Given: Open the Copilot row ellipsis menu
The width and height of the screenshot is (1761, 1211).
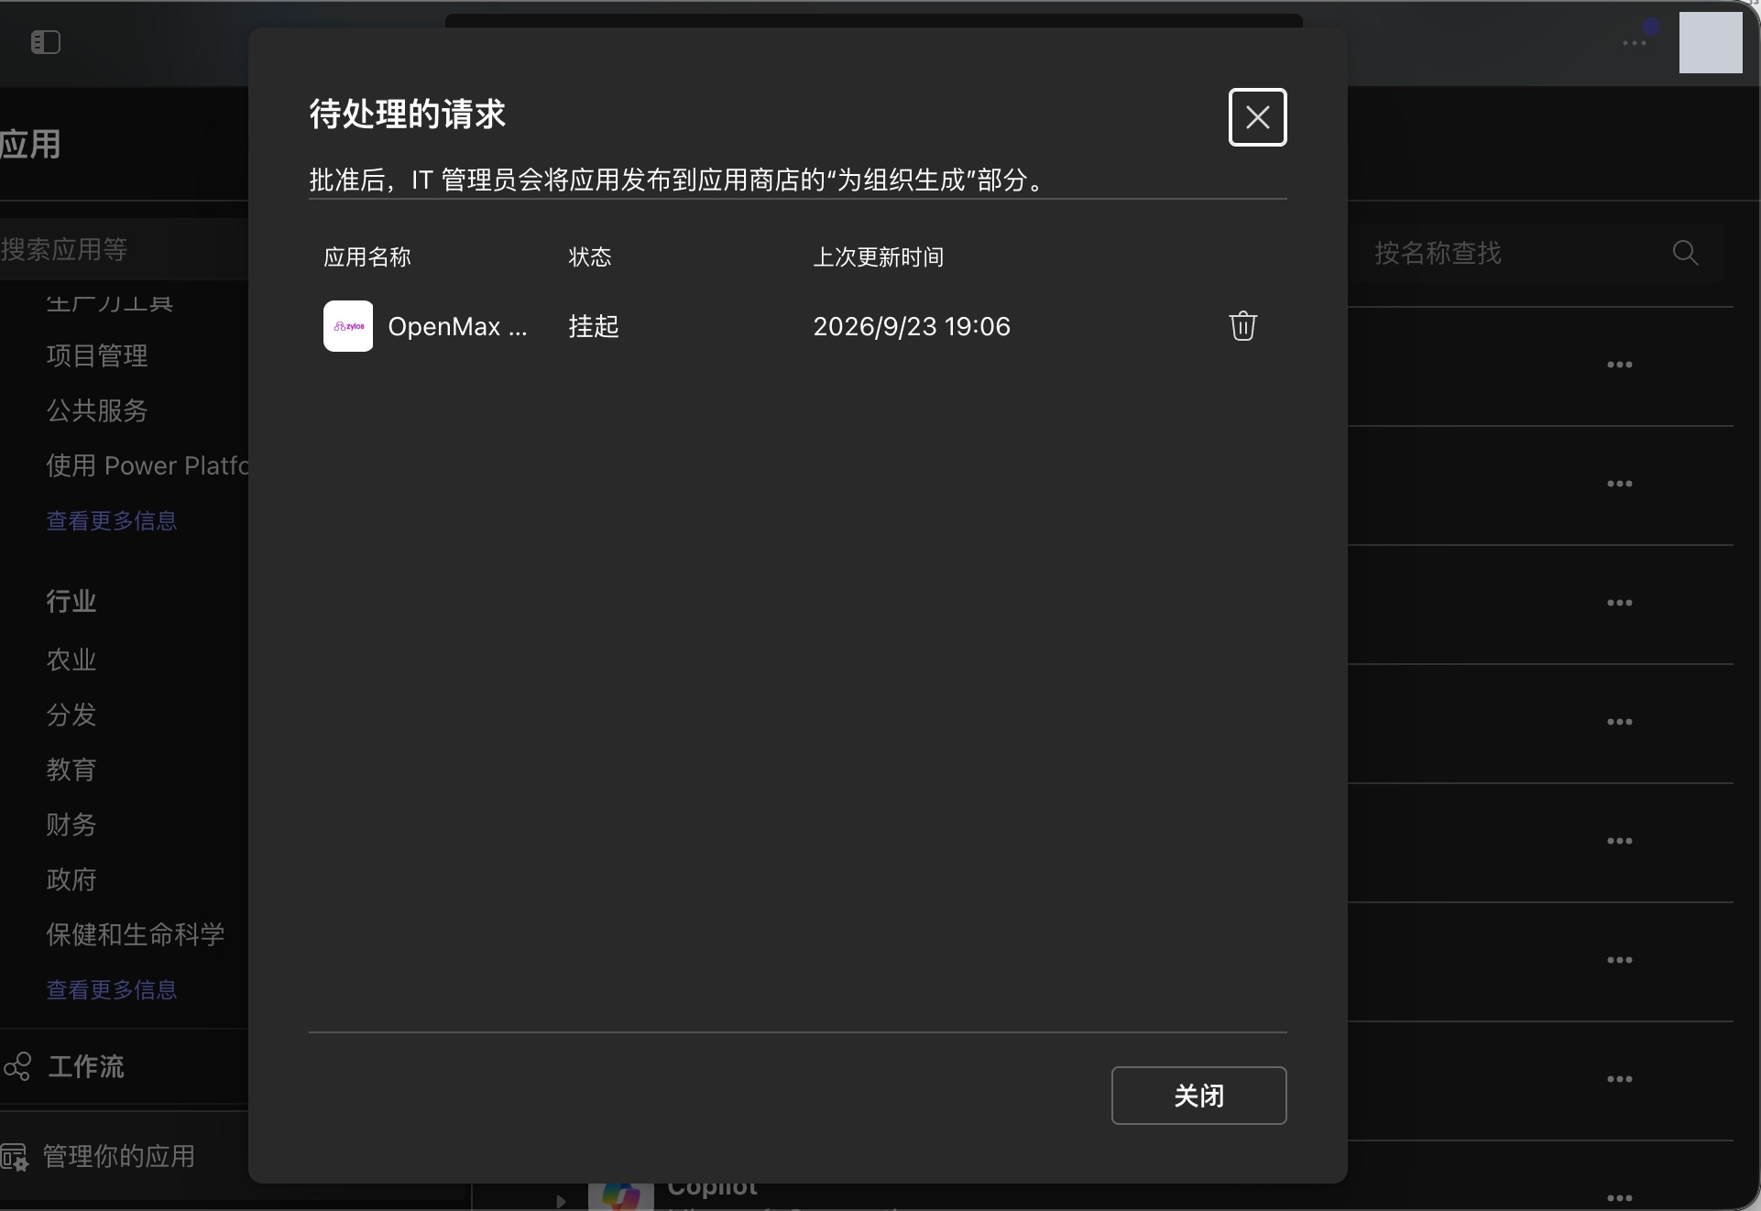Looking at the screenshot, I should point(1619,1197).
